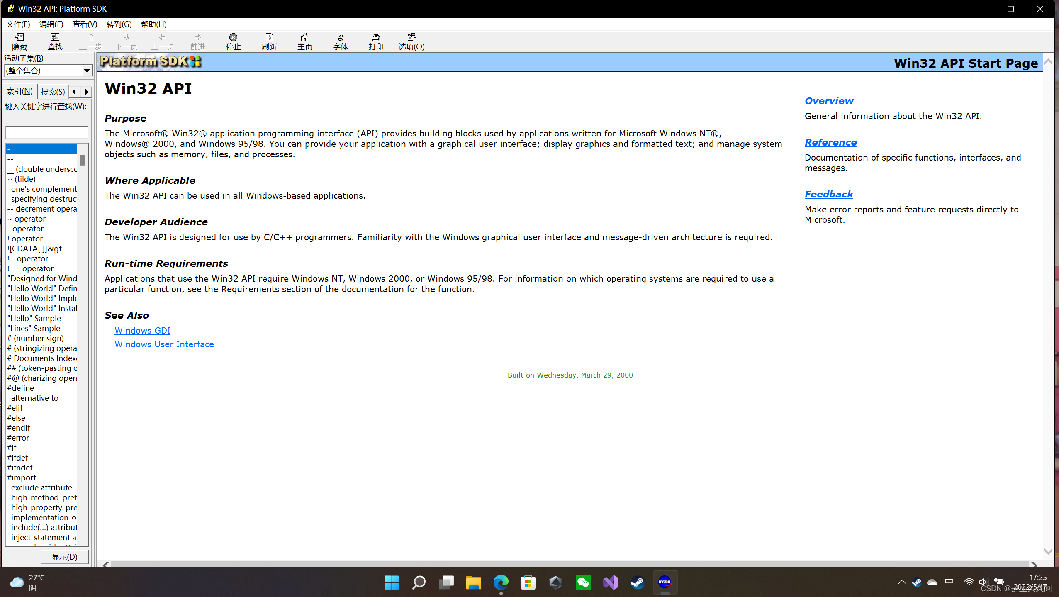Select '#define' in the index list
Screen dimensions: 1059x597
coord(21,388)
